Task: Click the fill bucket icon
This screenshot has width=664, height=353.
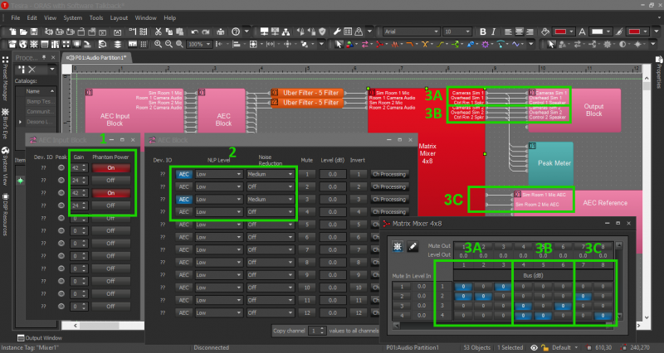Action: tap(545, 31)
